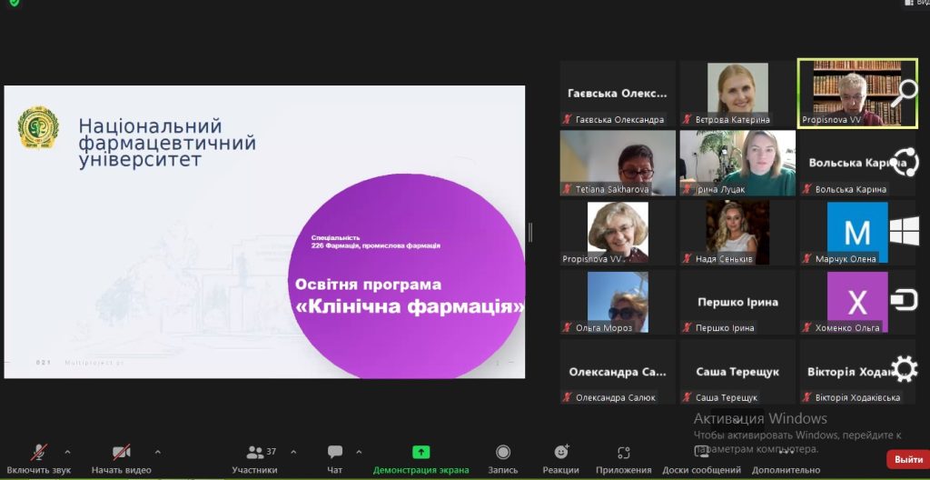Click the devices charm icon
Screen dimensions: 930x480
tap(904, 299)
